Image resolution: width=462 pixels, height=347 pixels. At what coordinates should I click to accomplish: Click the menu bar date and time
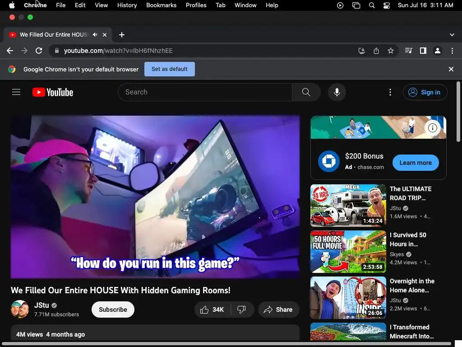pos(425,5)
